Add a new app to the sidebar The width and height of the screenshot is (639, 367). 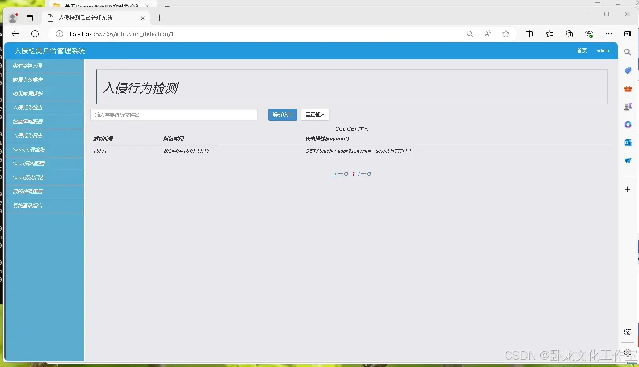click(628, 189)
